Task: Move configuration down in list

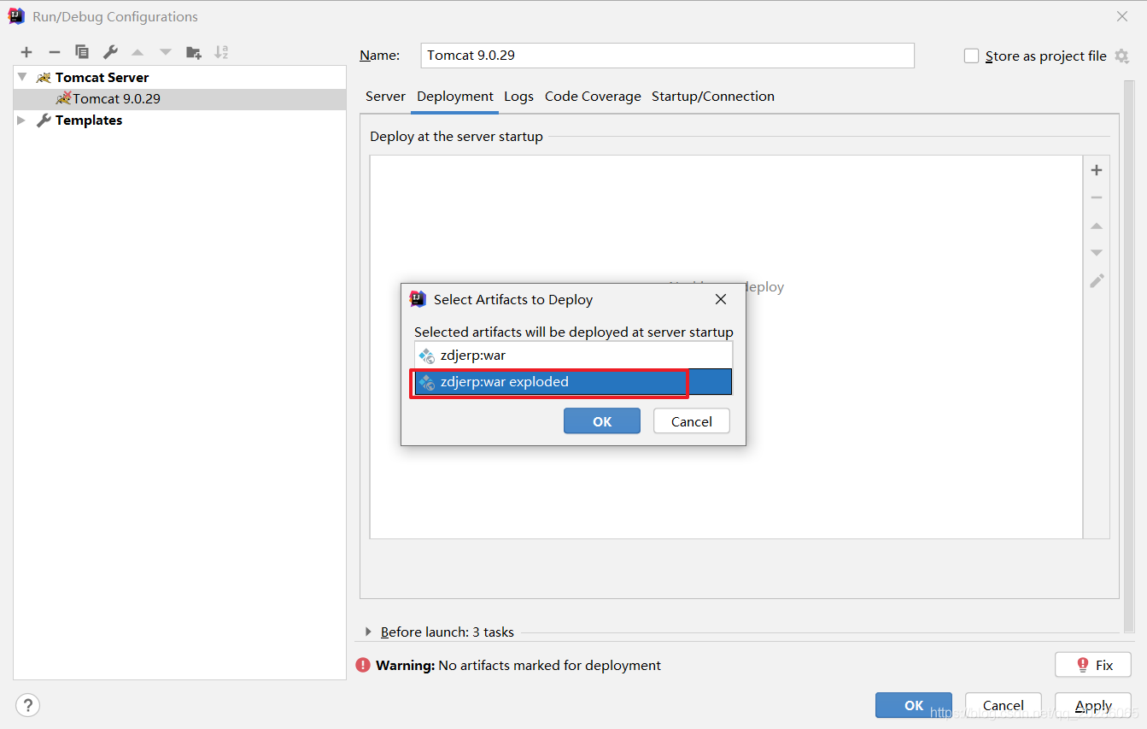Action: 166,52
